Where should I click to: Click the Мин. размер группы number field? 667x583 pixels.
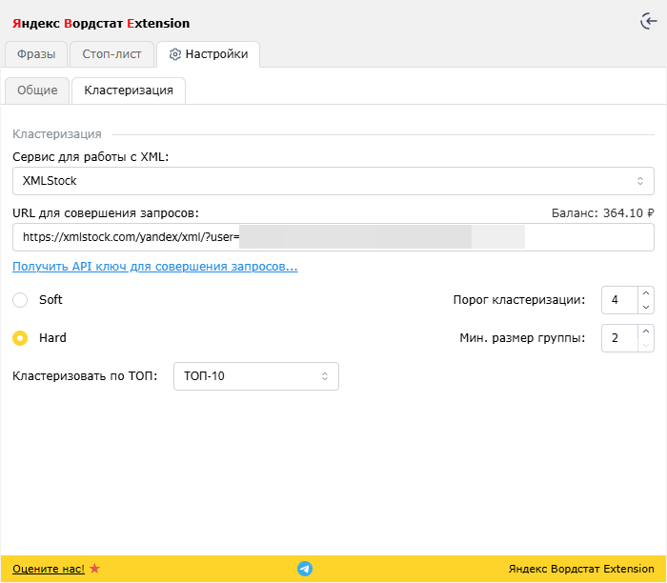coord(619,338)
